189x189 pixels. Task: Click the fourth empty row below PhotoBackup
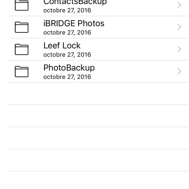pos(94,160)
